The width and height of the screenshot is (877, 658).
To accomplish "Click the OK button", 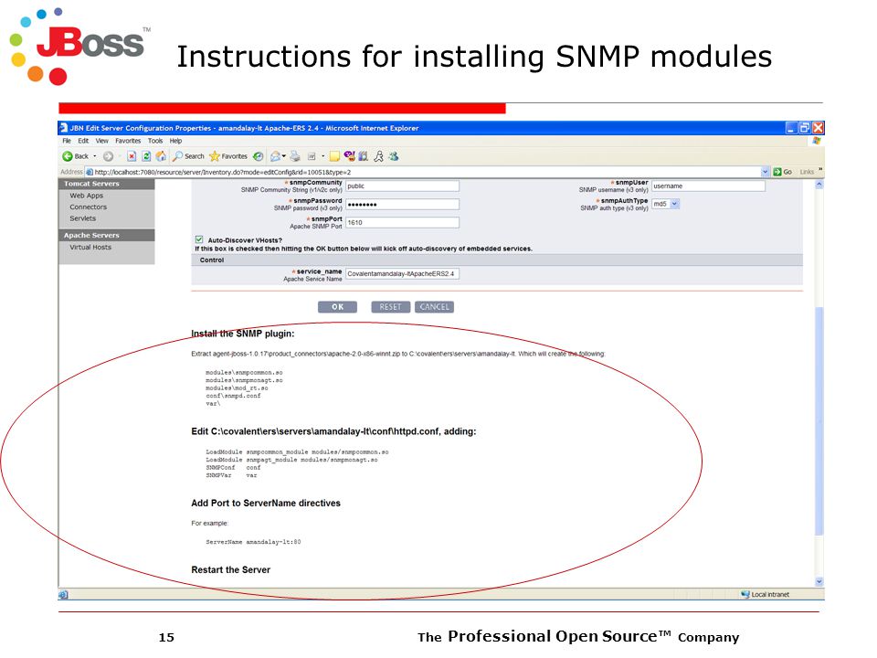I will tap(337, 307).
